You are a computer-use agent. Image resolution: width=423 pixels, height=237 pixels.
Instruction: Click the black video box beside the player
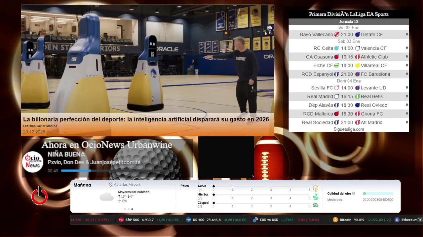click(226, 158)
